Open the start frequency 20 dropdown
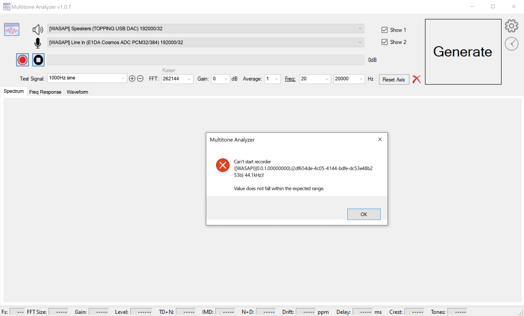 pos(315,79)
